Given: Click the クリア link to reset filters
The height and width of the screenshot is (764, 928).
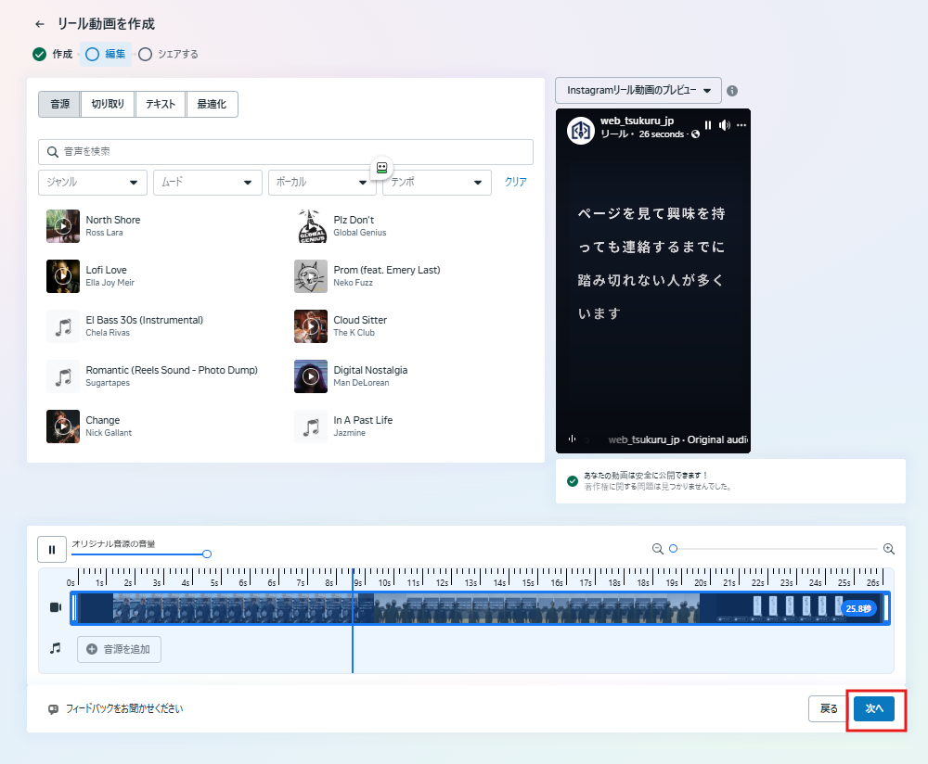Looking at the screenshot, I should (515, 183).
